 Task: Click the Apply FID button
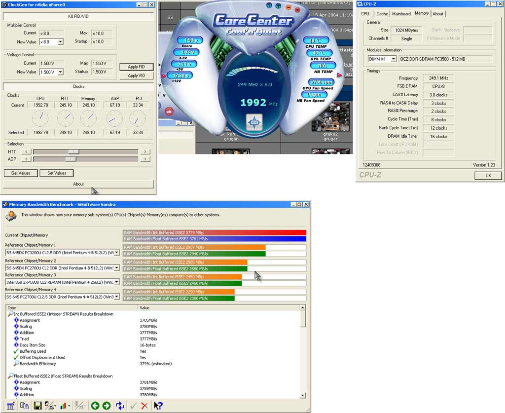click(x=136, y=67)
